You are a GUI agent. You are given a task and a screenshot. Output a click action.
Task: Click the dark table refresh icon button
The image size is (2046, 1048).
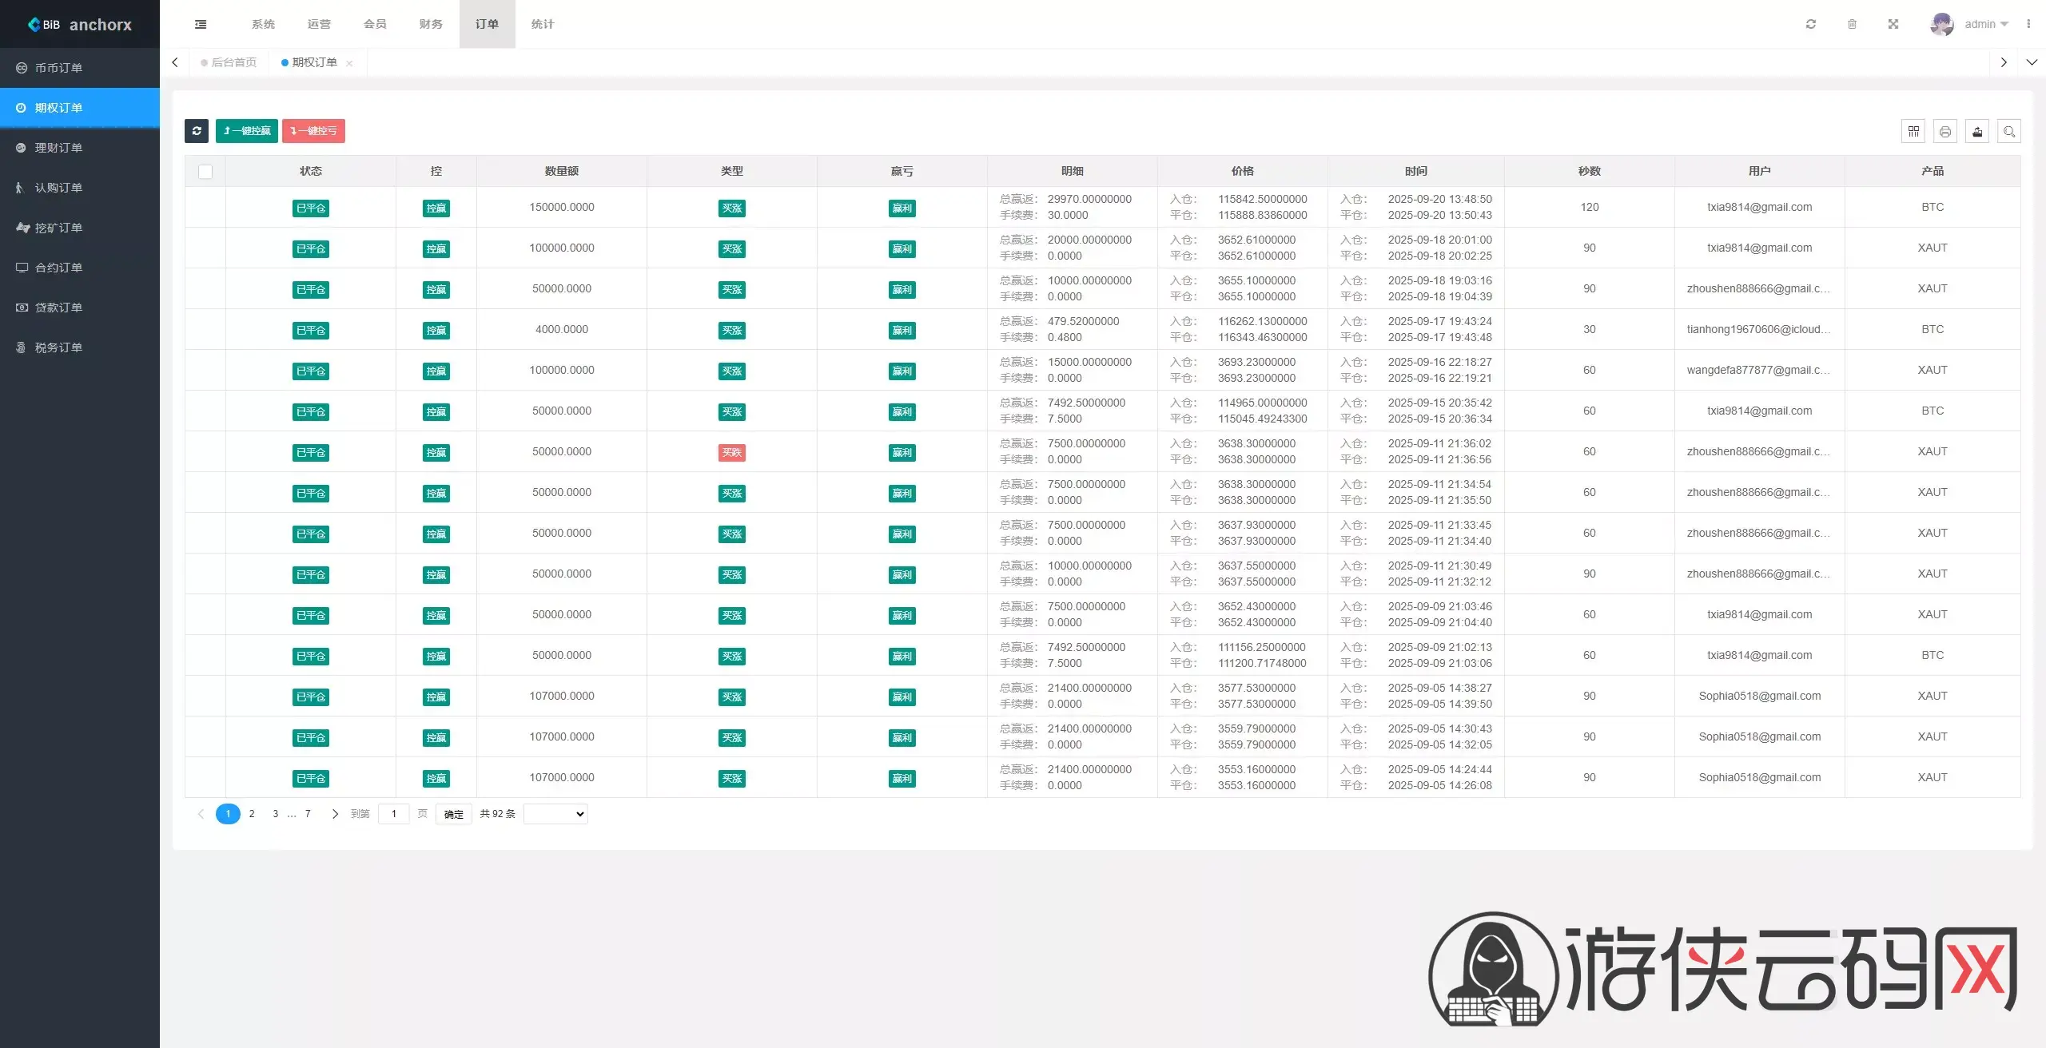(x=196, y=131)
